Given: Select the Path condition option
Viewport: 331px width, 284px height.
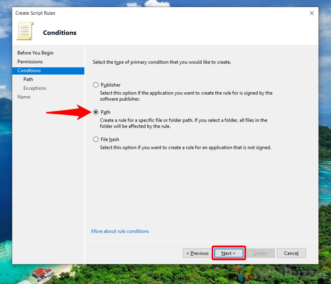Looking at the screenshot, I should [96, 112].
